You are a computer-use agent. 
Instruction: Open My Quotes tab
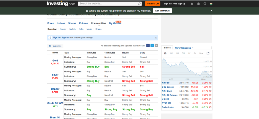[x=115, y=23]
